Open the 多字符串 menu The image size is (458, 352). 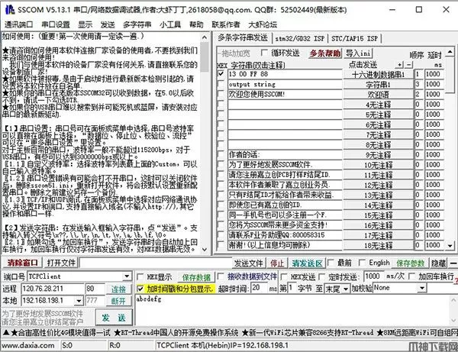pyautogui.click(x=137, y=24)
